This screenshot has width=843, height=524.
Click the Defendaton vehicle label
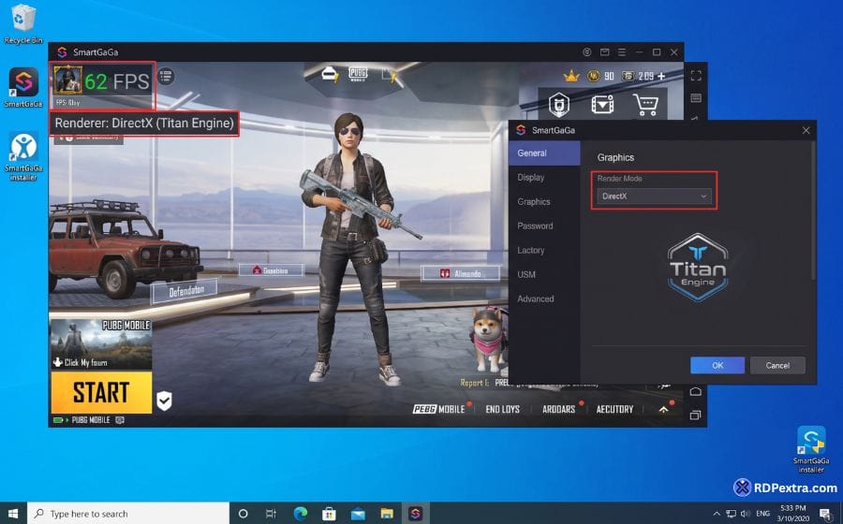coord(185,291)
